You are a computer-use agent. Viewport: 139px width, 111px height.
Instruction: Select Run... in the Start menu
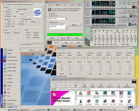(12, 96)
